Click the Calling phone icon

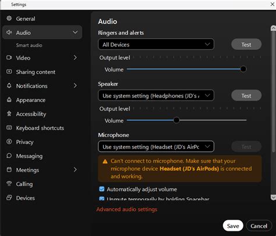(9, 184)
